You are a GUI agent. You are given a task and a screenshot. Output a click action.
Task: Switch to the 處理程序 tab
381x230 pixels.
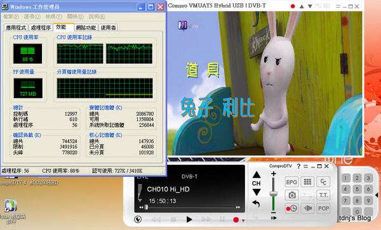coord(41,28)
